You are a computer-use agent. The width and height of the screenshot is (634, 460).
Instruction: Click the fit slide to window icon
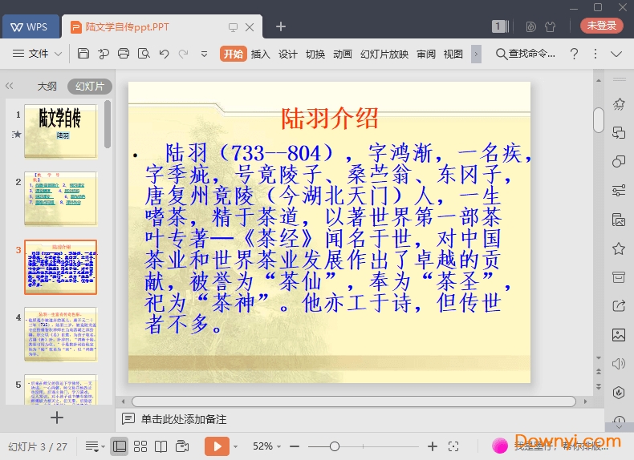pos(453,446)
